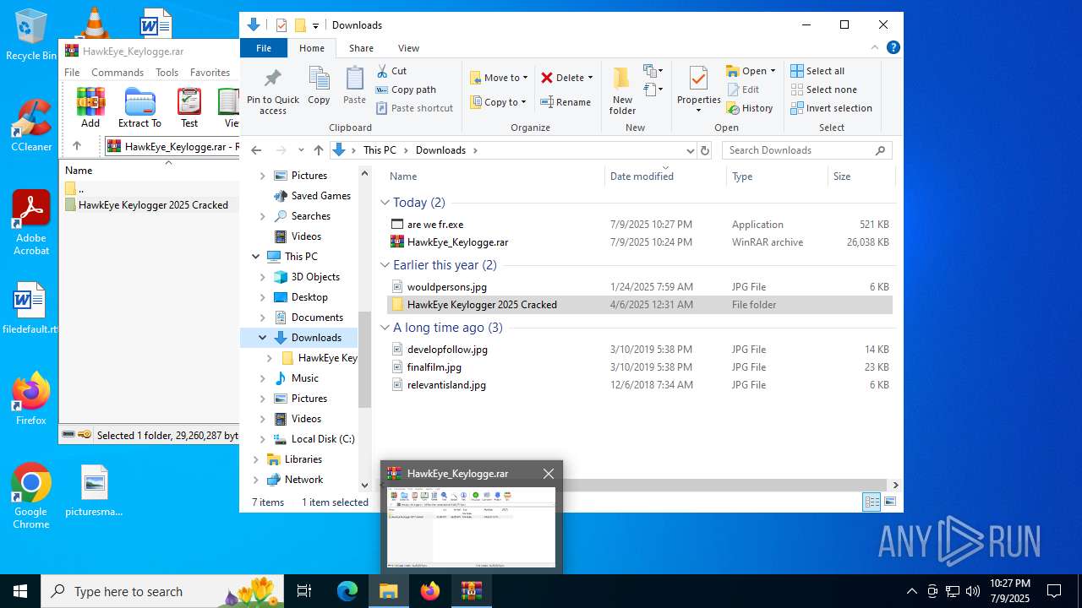Refresh the Downloads folder view
The height and width of the screenshot is (608, 1082).
(706, 150)
